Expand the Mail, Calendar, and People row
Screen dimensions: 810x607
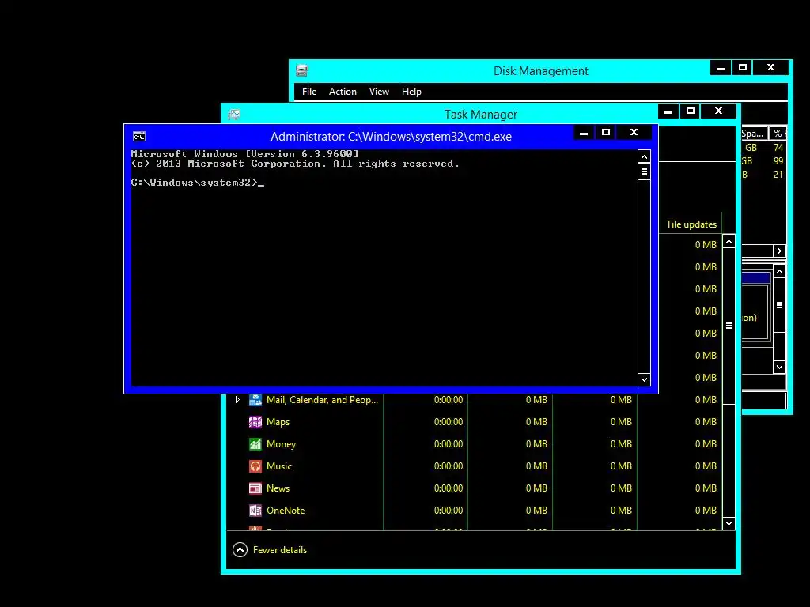click(x=237, y=399)
